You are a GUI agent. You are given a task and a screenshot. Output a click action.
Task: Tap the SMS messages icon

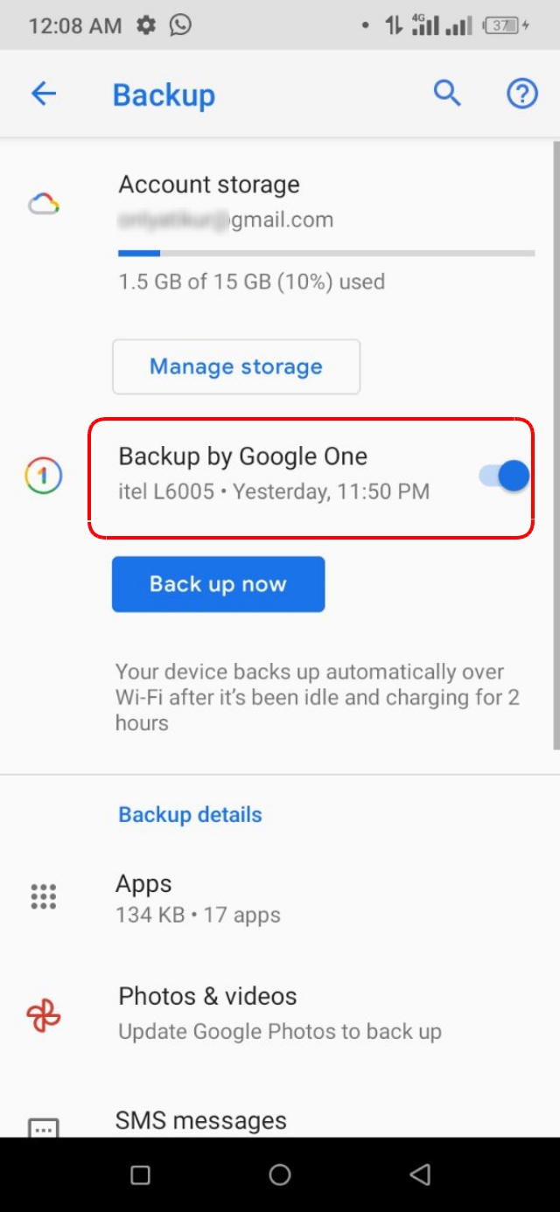(42, 1126)
